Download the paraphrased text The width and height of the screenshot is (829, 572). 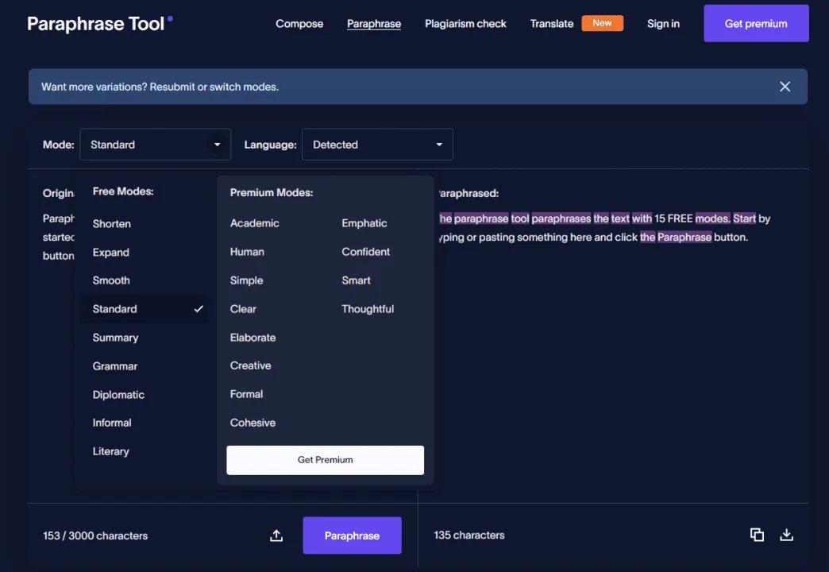click(786, 535)
